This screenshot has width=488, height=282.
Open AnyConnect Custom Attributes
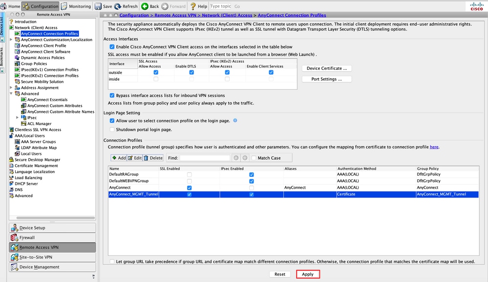[x=55, y=106]
